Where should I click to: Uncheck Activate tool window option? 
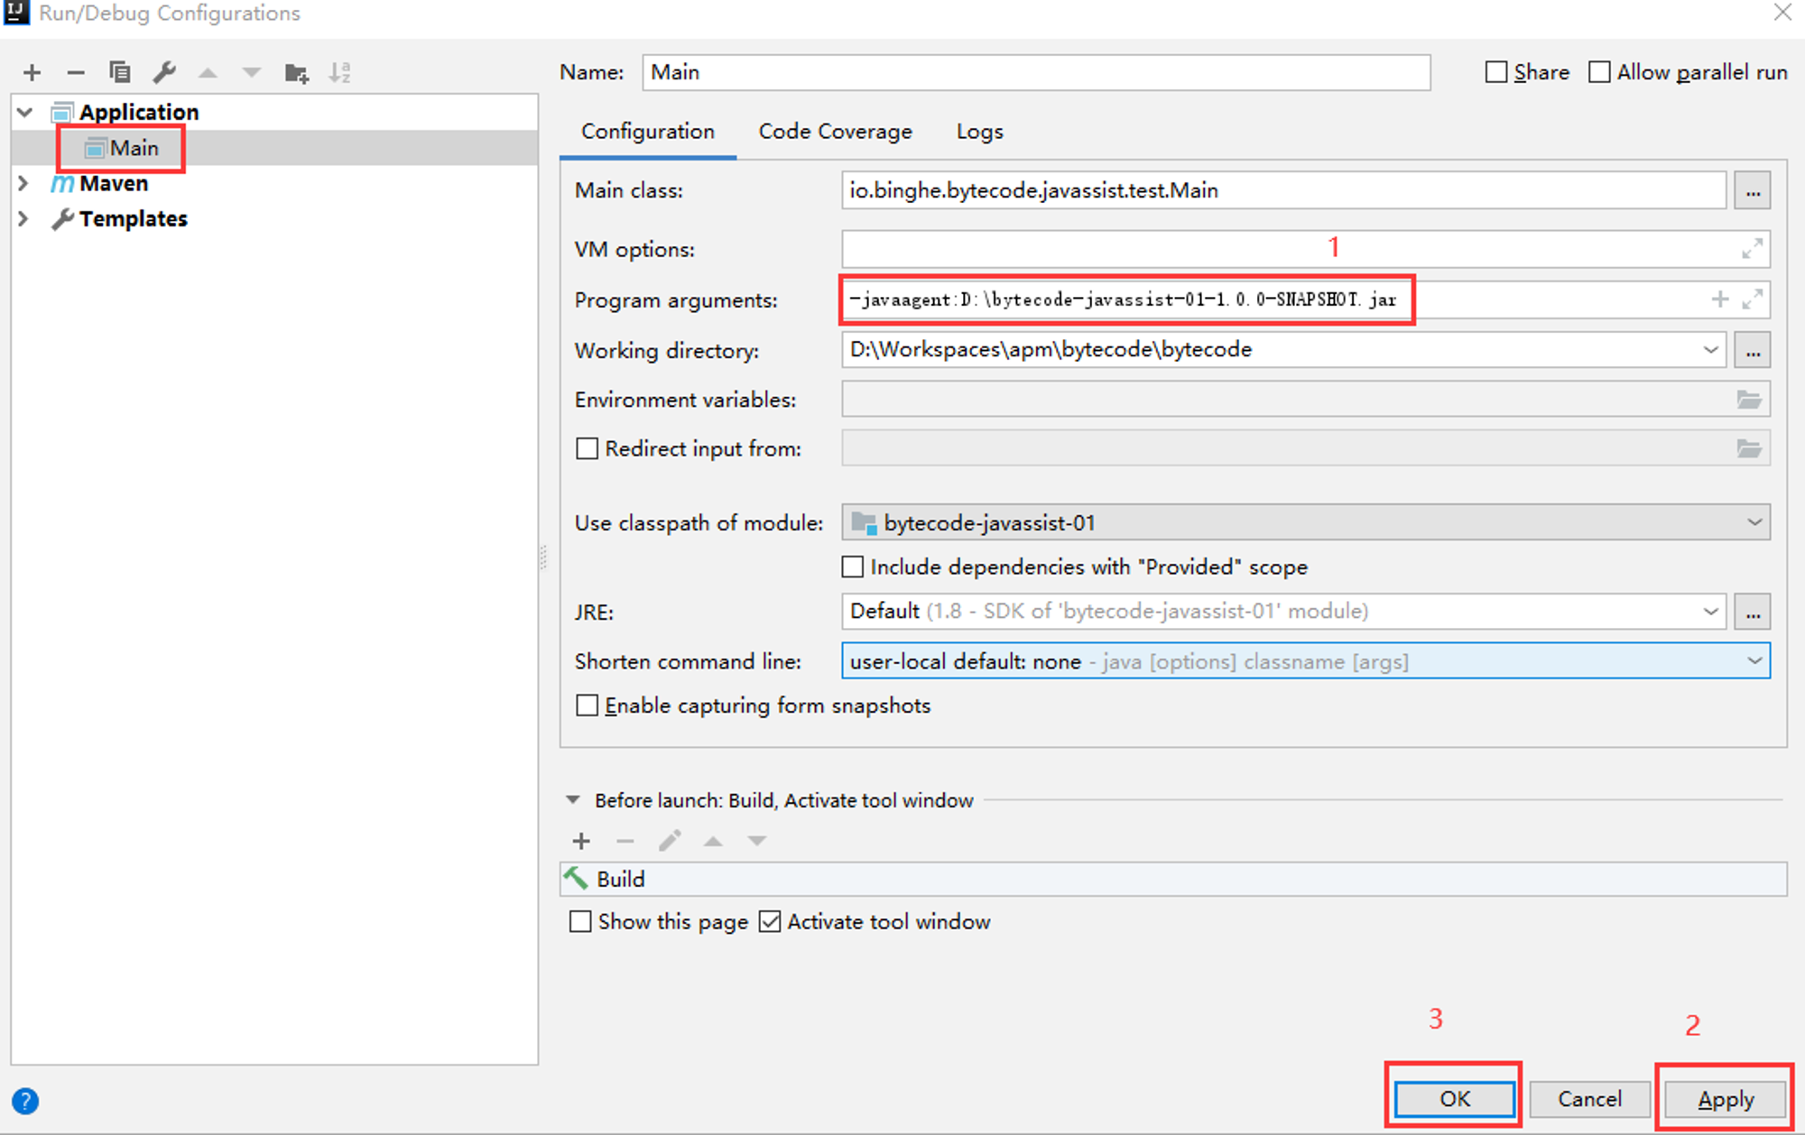(770, 921)
